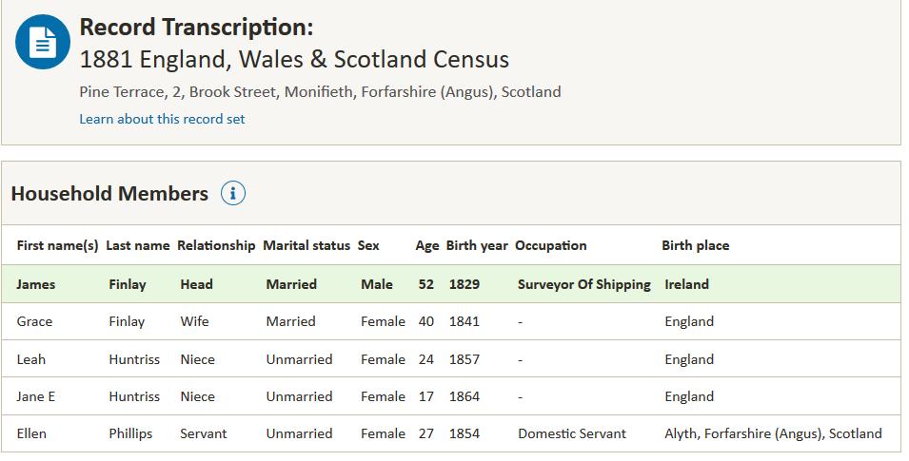This screenshot has width=909, height=461.
Task: Click the record transcription document icon
Action: click(x=43, y=43)
